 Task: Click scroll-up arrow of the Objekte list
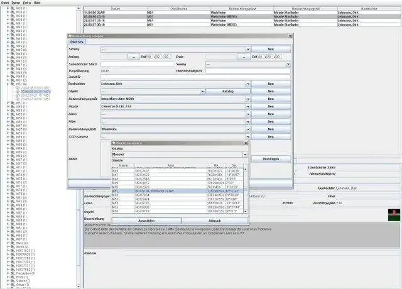pos(246,169)
